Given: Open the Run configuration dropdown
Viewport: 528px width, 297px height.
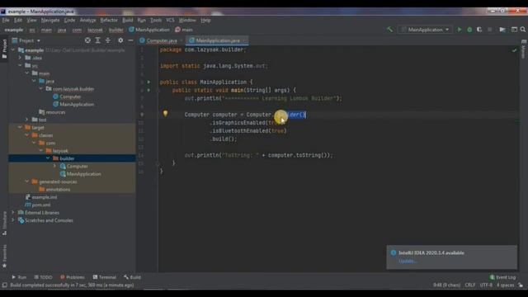Looking at the screenshot, I should 425,30.
